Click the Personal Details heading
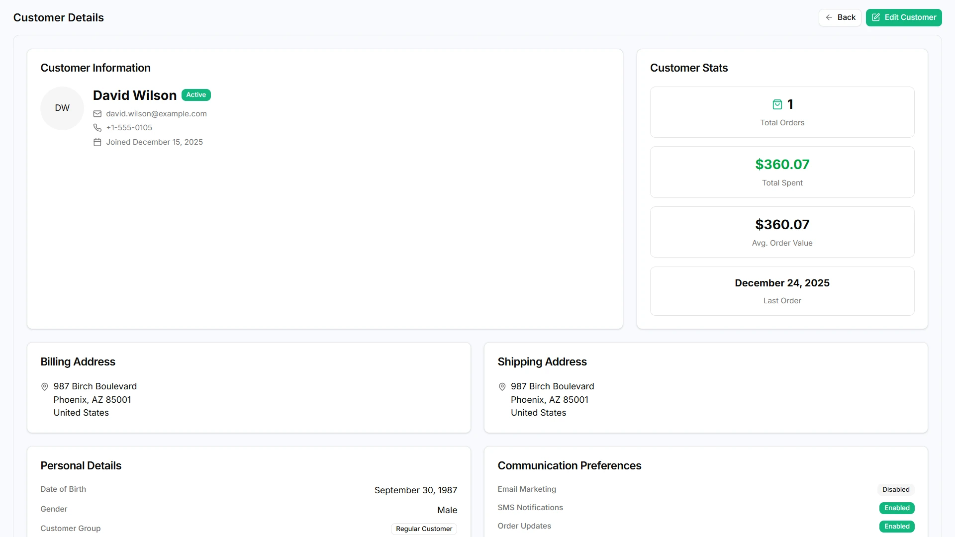The image size is (955, 537). click(81, 466)
